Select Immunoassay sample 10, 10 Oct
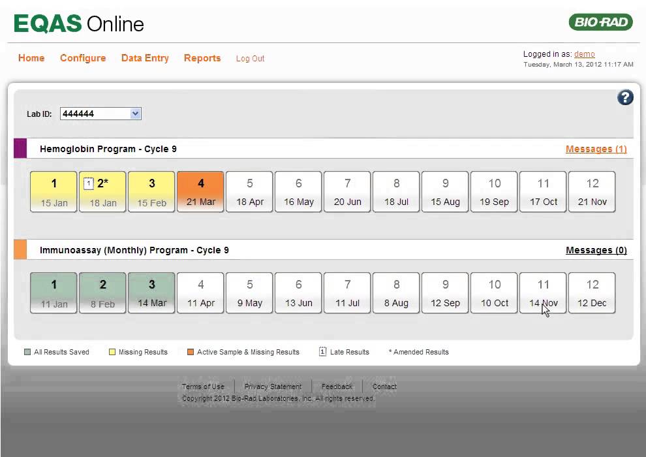The width and height of the screenshot is (646, 457). pos(495,293)
